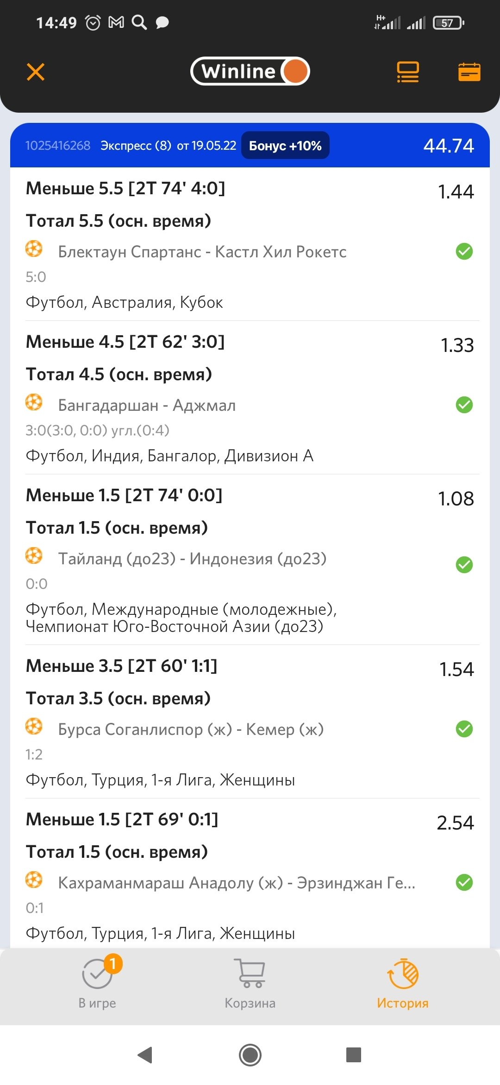Tap the green checkmark for Бангадаршан match
Viewport: 500px width, 1085px height.
[464, 405]
